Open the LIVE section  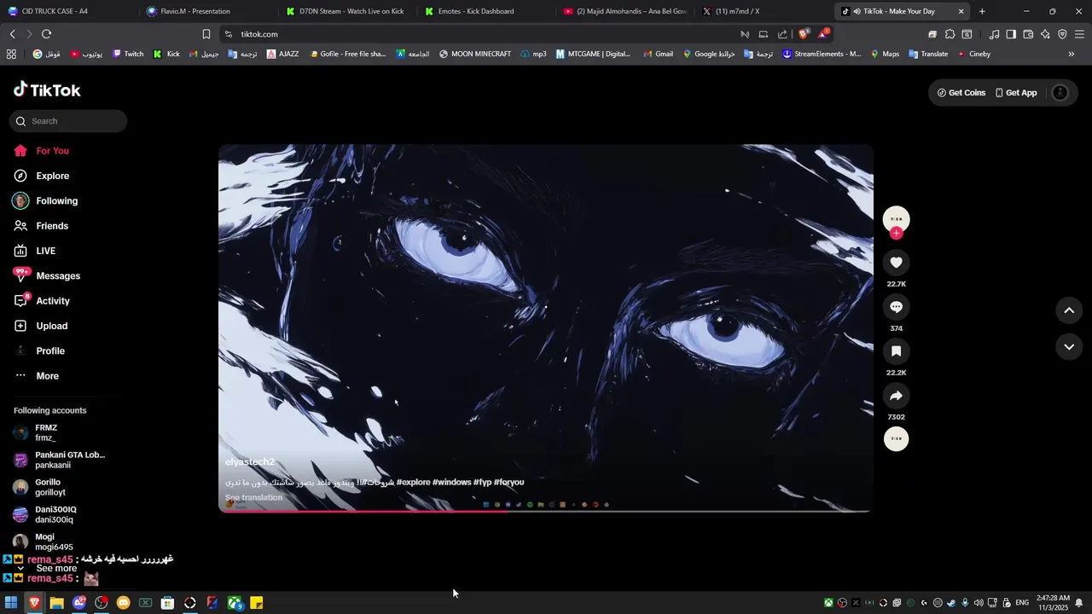36,251
